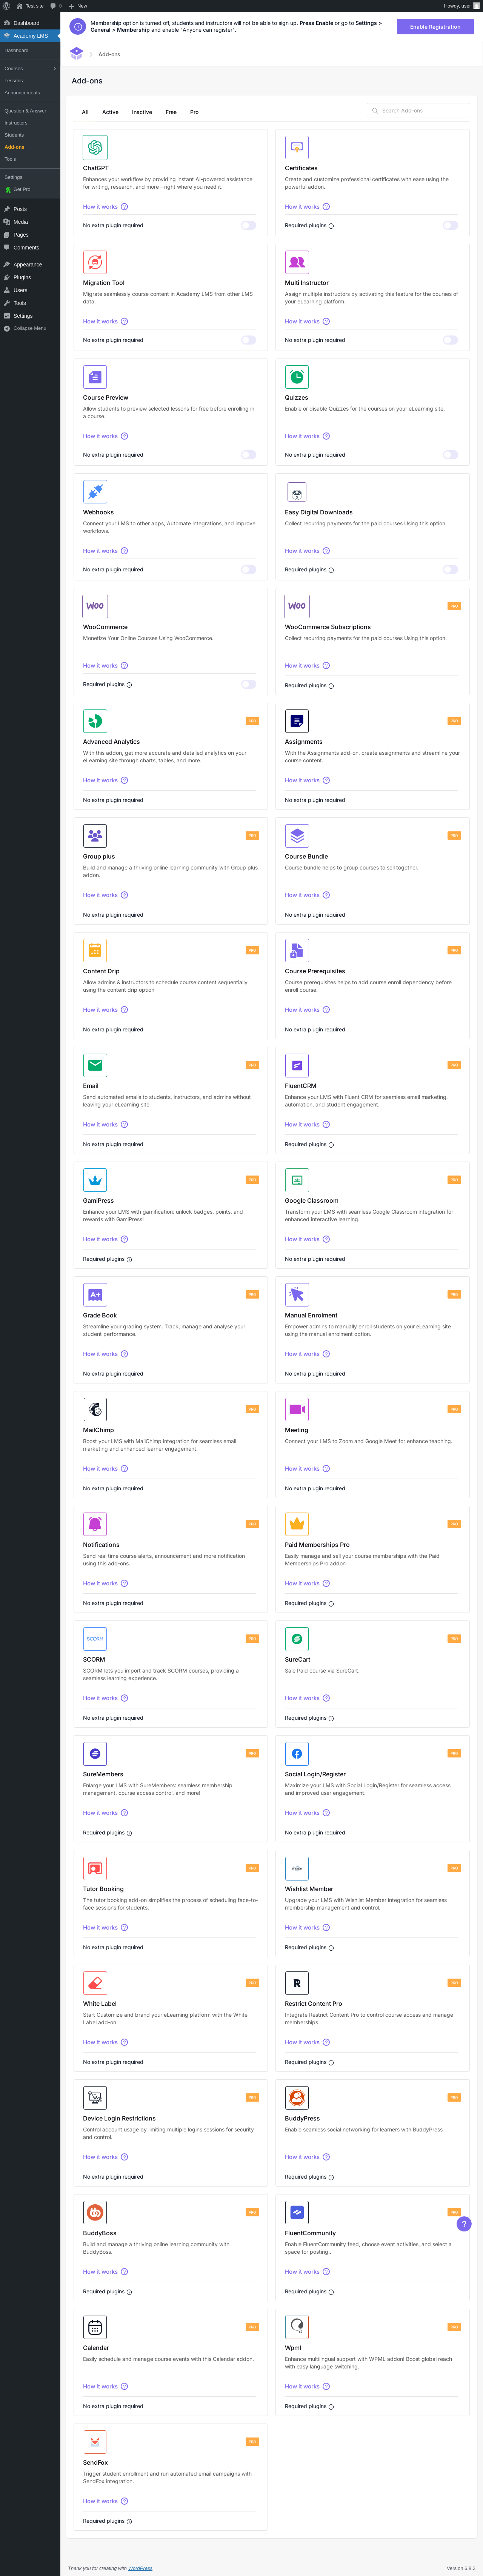Click the Multi Instructor add-on icon

297,262
